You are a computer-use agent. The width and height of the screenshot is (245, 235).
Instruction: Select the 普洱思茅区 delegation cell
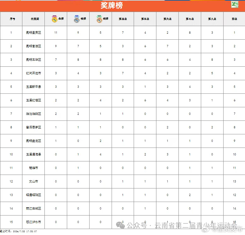coord(33,127)
